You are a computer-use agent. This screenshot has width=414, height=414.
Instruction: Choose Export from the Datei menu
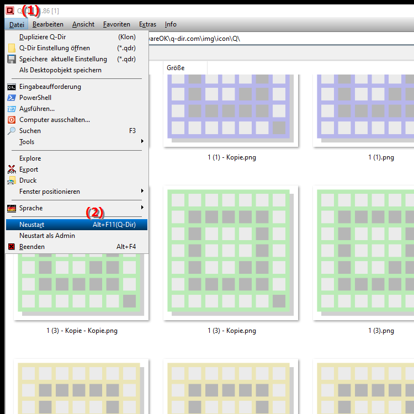77,169
